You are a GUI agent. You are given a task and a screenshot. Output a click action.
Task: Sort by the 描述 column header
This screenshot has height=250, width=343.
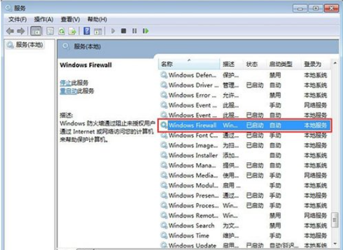tap(231, 64)
